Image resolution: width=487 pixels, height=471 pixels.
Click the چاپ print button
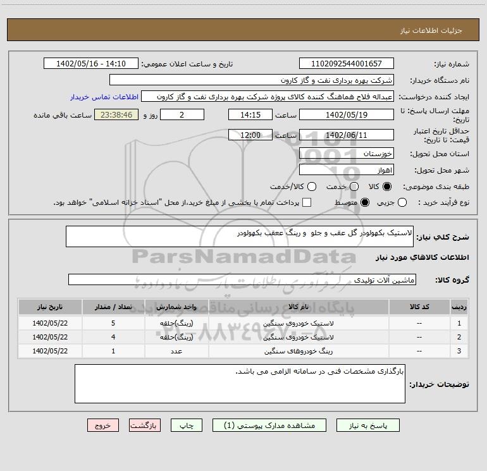[187, 425]
